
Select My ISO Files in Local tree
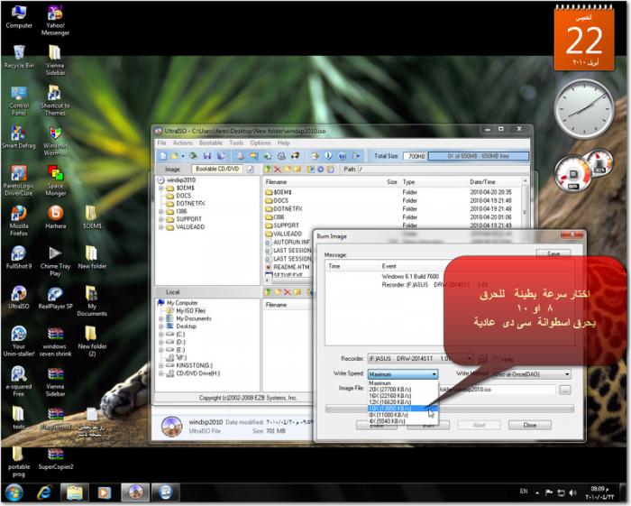tap(187, 311)
